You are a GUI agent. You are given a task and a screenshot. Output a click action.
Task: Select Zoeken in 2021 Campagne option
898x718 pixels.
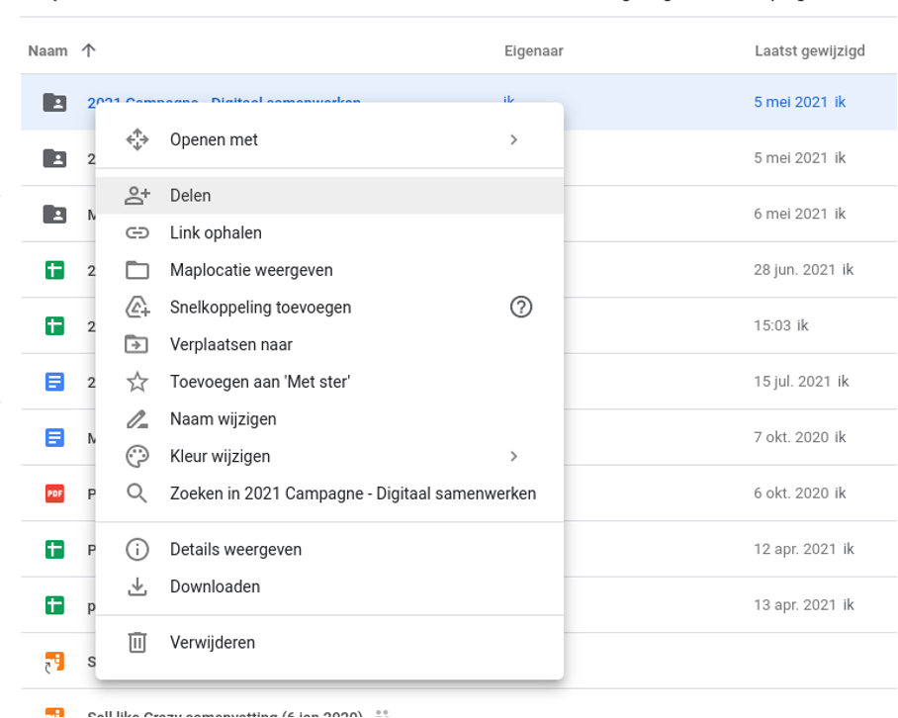[x=352, y=494]
